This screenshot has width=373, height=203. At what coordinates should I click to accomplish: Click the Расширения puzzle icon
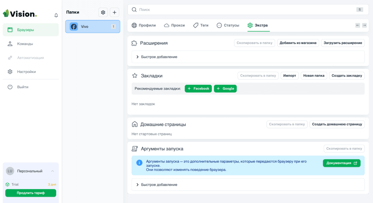(x=134, y=43)
